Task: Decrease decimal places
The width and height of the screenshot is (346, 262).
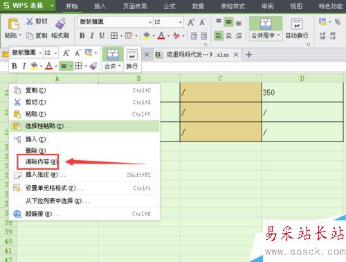Action: click(x=332, y=36)
